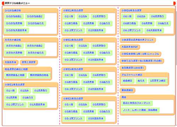This screenshot has height=127, width=177.
Task: Open 小1-3字プリント link
Action: click(15, 104)
